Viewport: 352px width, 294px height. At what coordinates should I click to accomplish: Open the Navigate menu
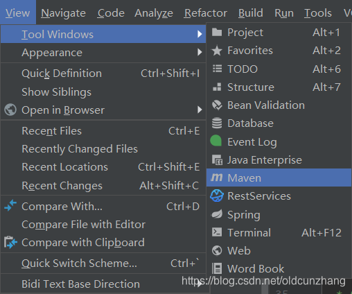pos(63,13)
